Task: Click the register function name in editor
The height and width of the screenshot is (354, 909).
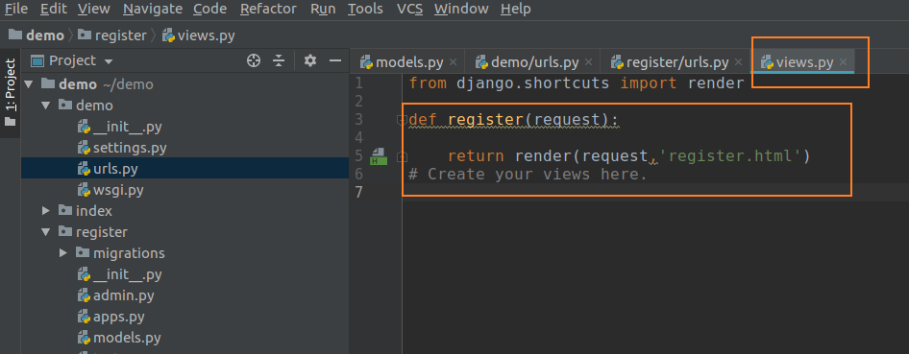Action: click(485, 120)
